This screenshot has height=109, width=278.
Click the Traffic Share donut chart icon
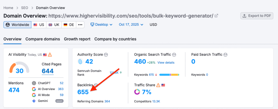[x=137, y=92]
